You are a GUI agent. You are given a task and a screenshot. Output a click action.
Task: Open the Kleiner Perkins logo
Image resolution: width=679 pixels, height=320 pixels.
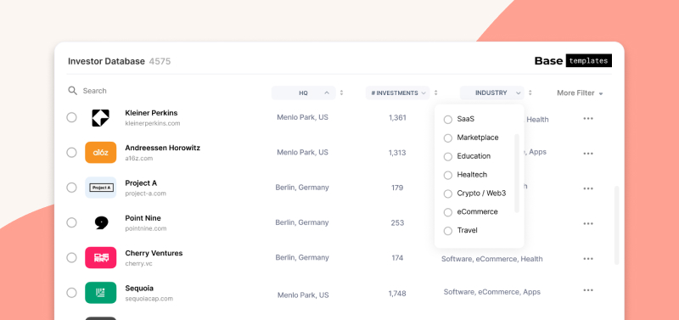pyautogui.click(x=100, y=118)
